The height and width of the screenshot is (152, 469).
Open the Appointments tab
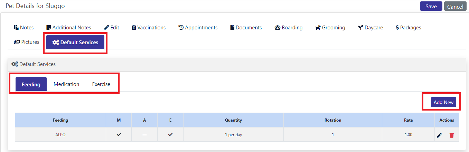(198, 28)
